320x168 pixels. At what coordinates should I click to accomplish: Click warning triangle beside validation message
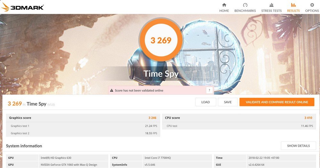(x=112, y=90)
